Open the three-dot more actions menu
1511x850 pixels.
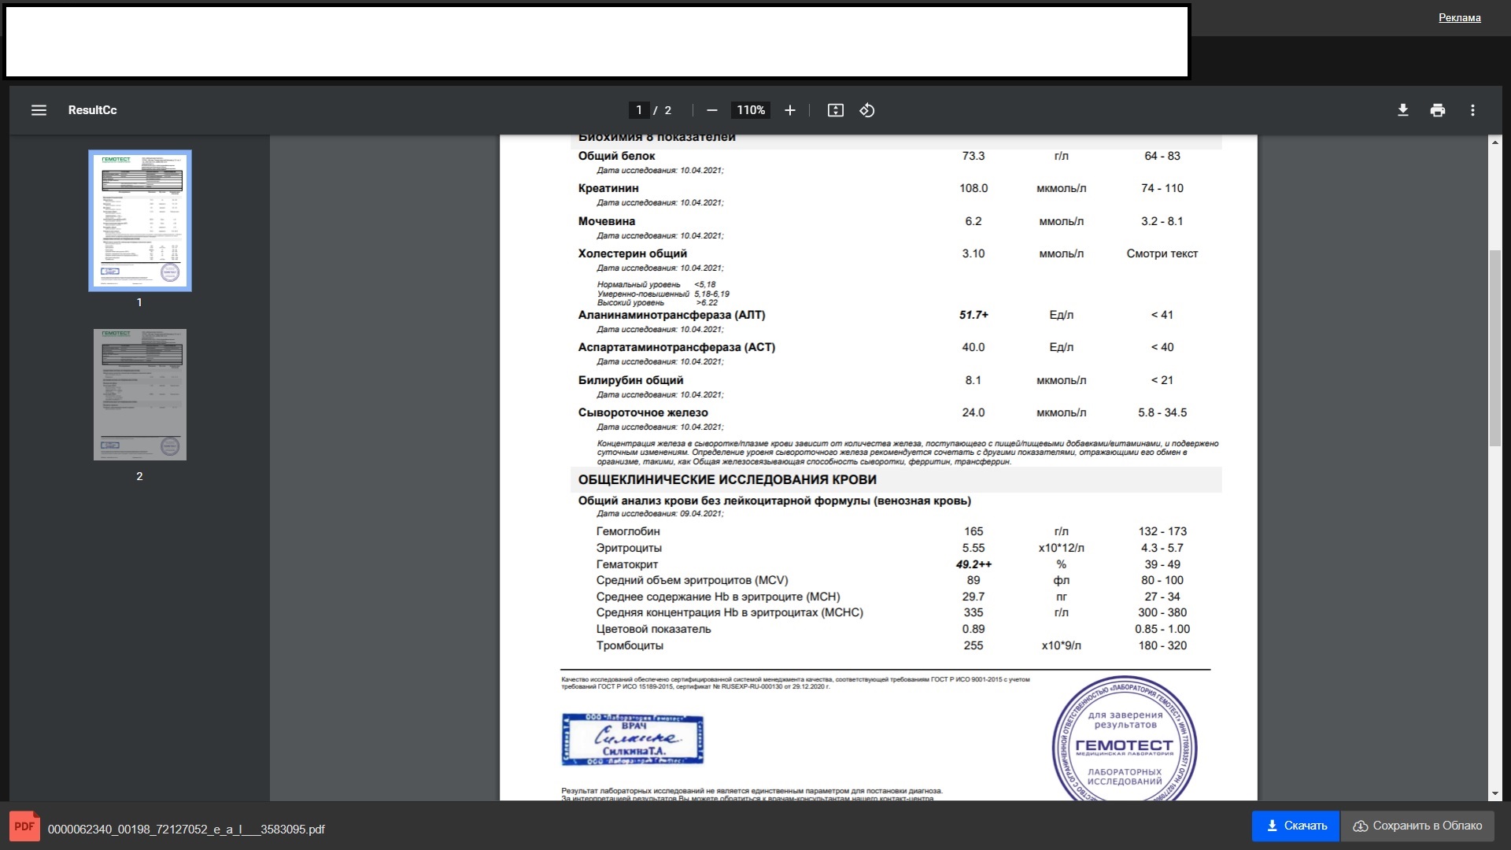point(1472,110)
